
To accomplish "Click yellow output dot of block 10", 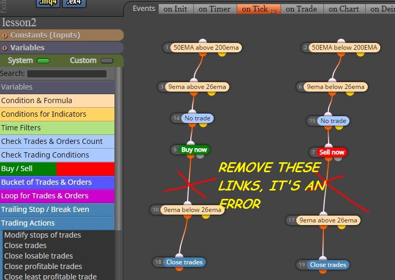I will coord(206,216).
